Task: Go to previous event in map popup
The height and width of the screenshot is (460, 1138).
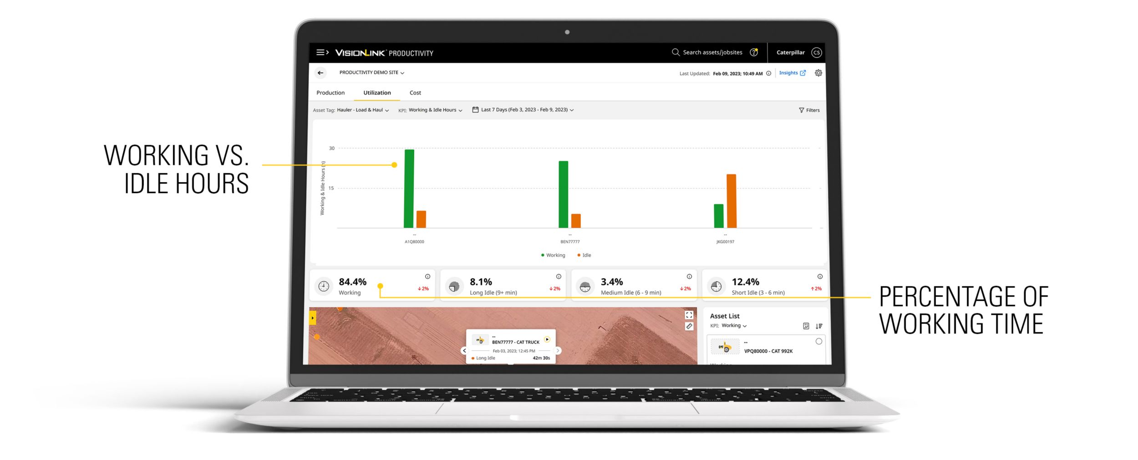Action: [x=464, y=351]
